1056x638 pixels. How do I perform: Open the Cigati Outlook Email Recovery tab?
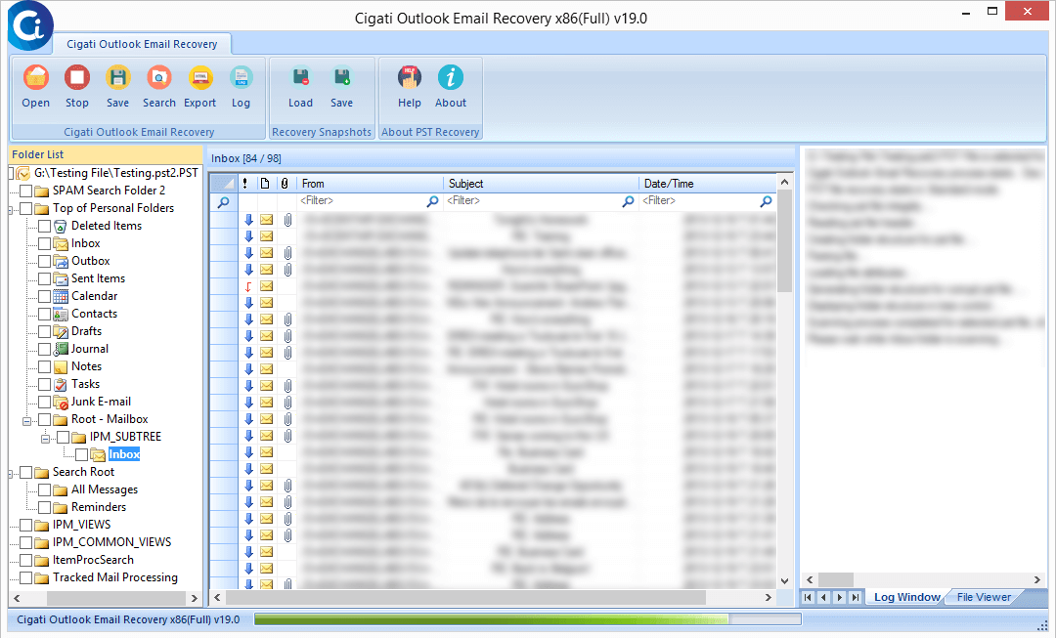pos(142,44)
